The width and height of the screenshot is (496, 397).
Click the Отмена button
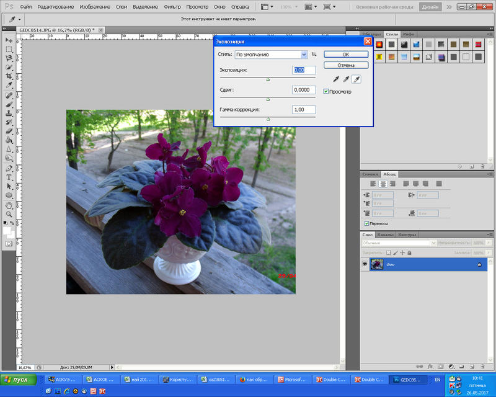click(x=346, y=65)
